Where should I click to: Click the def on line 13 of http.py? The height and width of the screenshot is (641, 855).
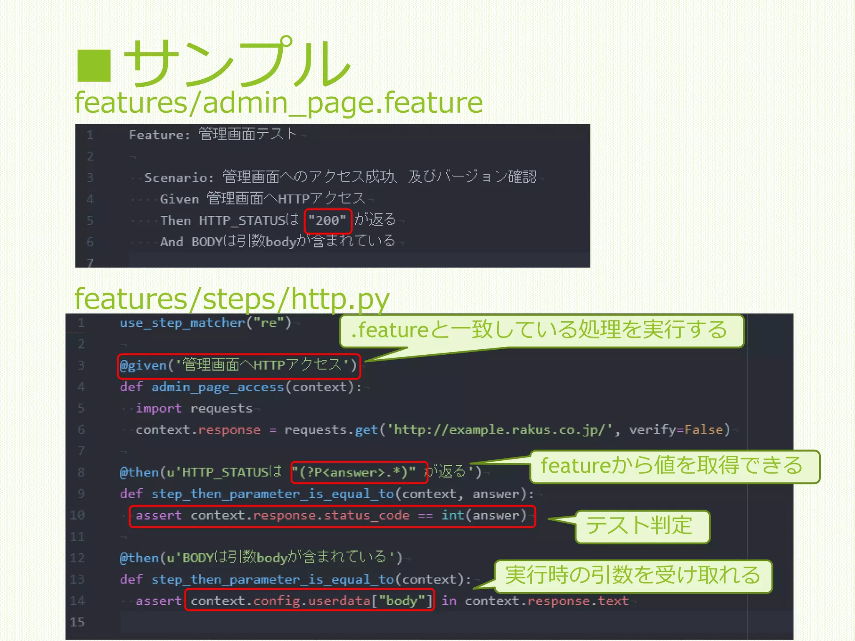[x=296, y=579]
